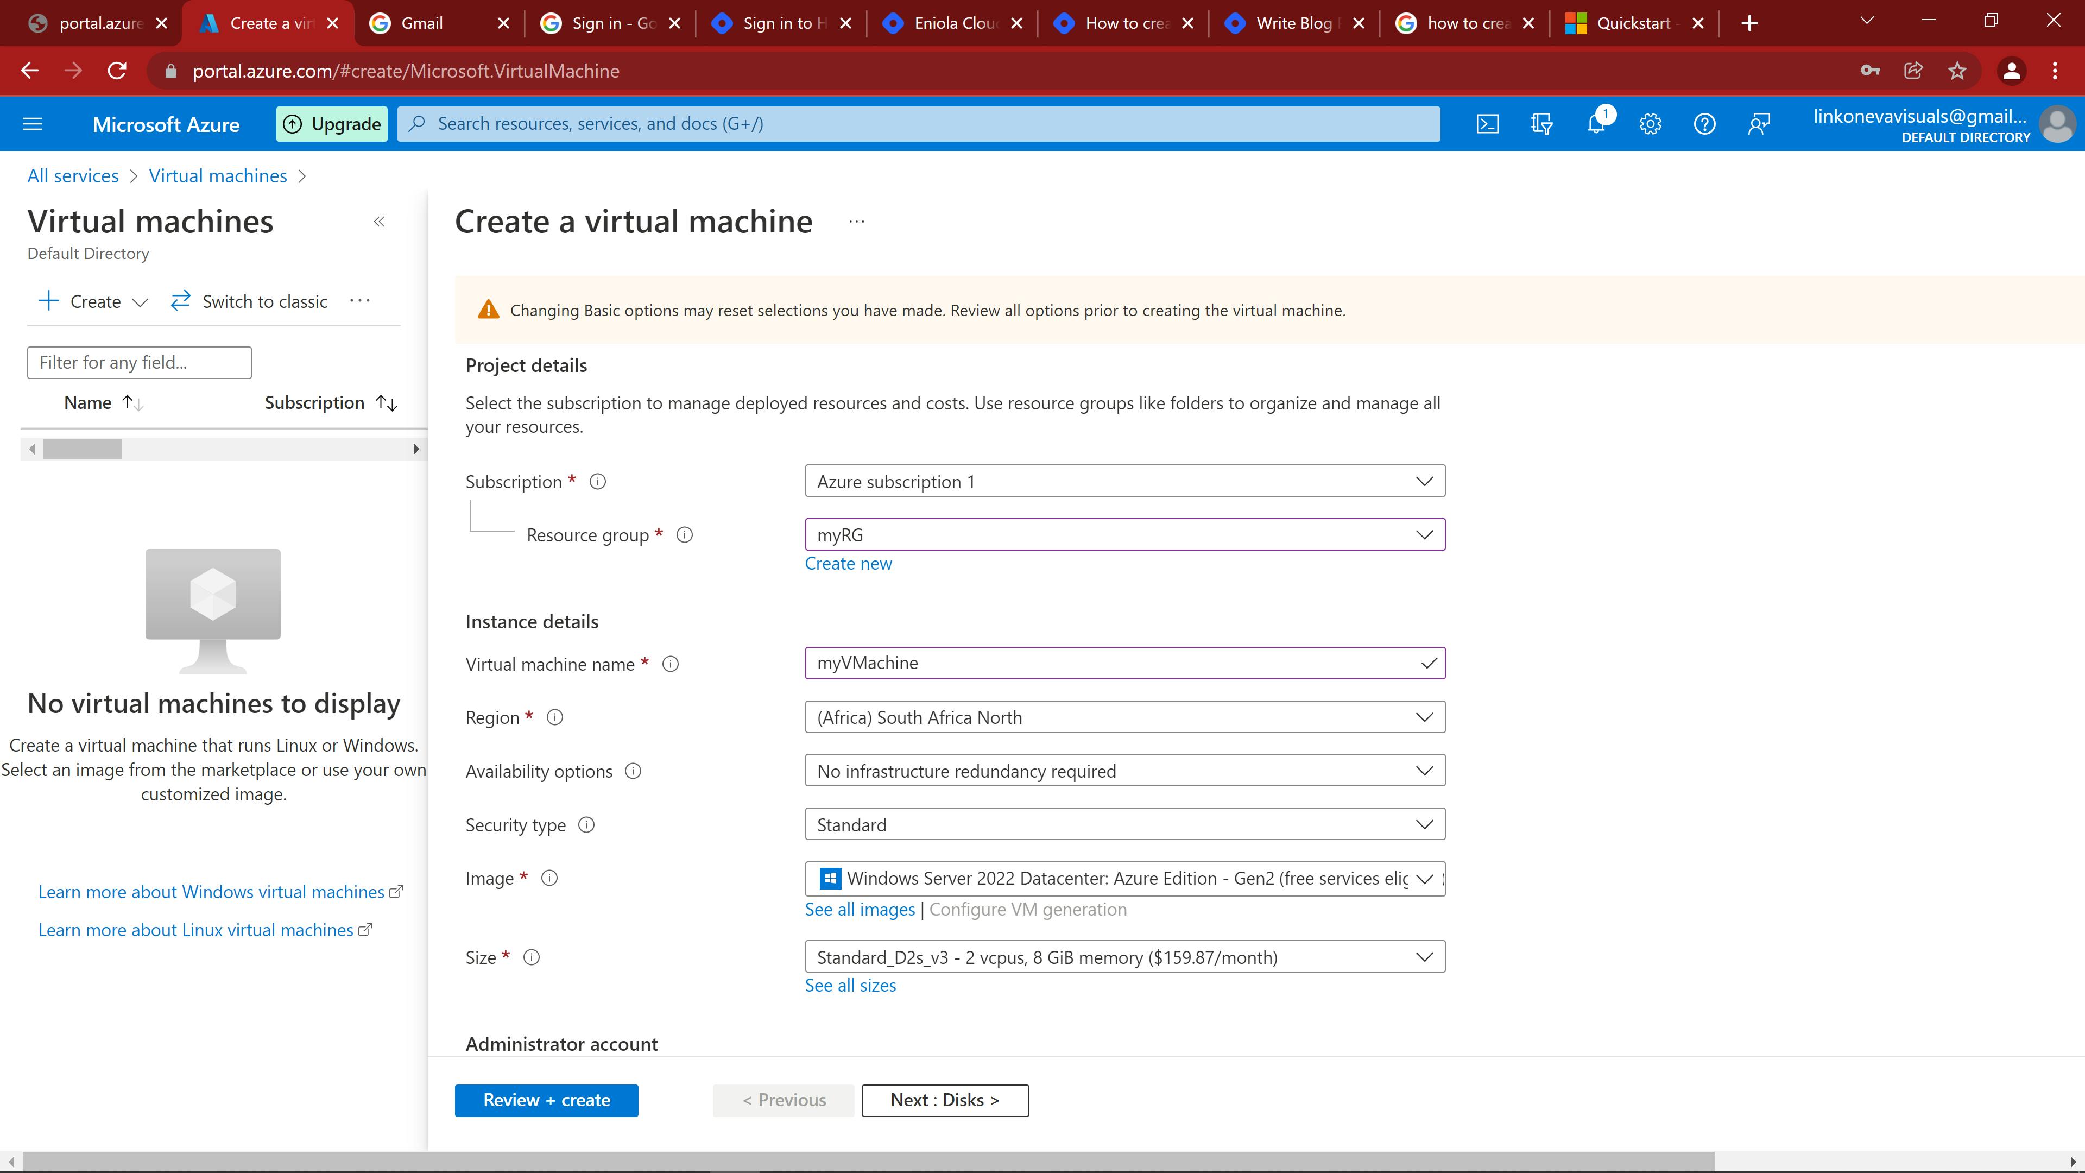Open the Resource group dropdown showing myRG
The image size is (2085, 1173).
pos(1125,535)
